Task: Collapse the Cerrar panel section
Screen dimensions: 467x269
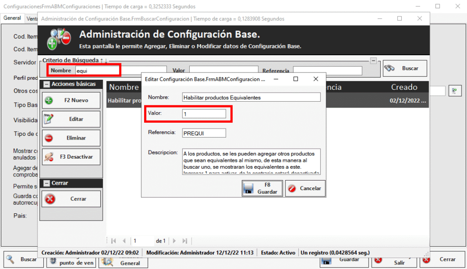Action: click(46, 183)
